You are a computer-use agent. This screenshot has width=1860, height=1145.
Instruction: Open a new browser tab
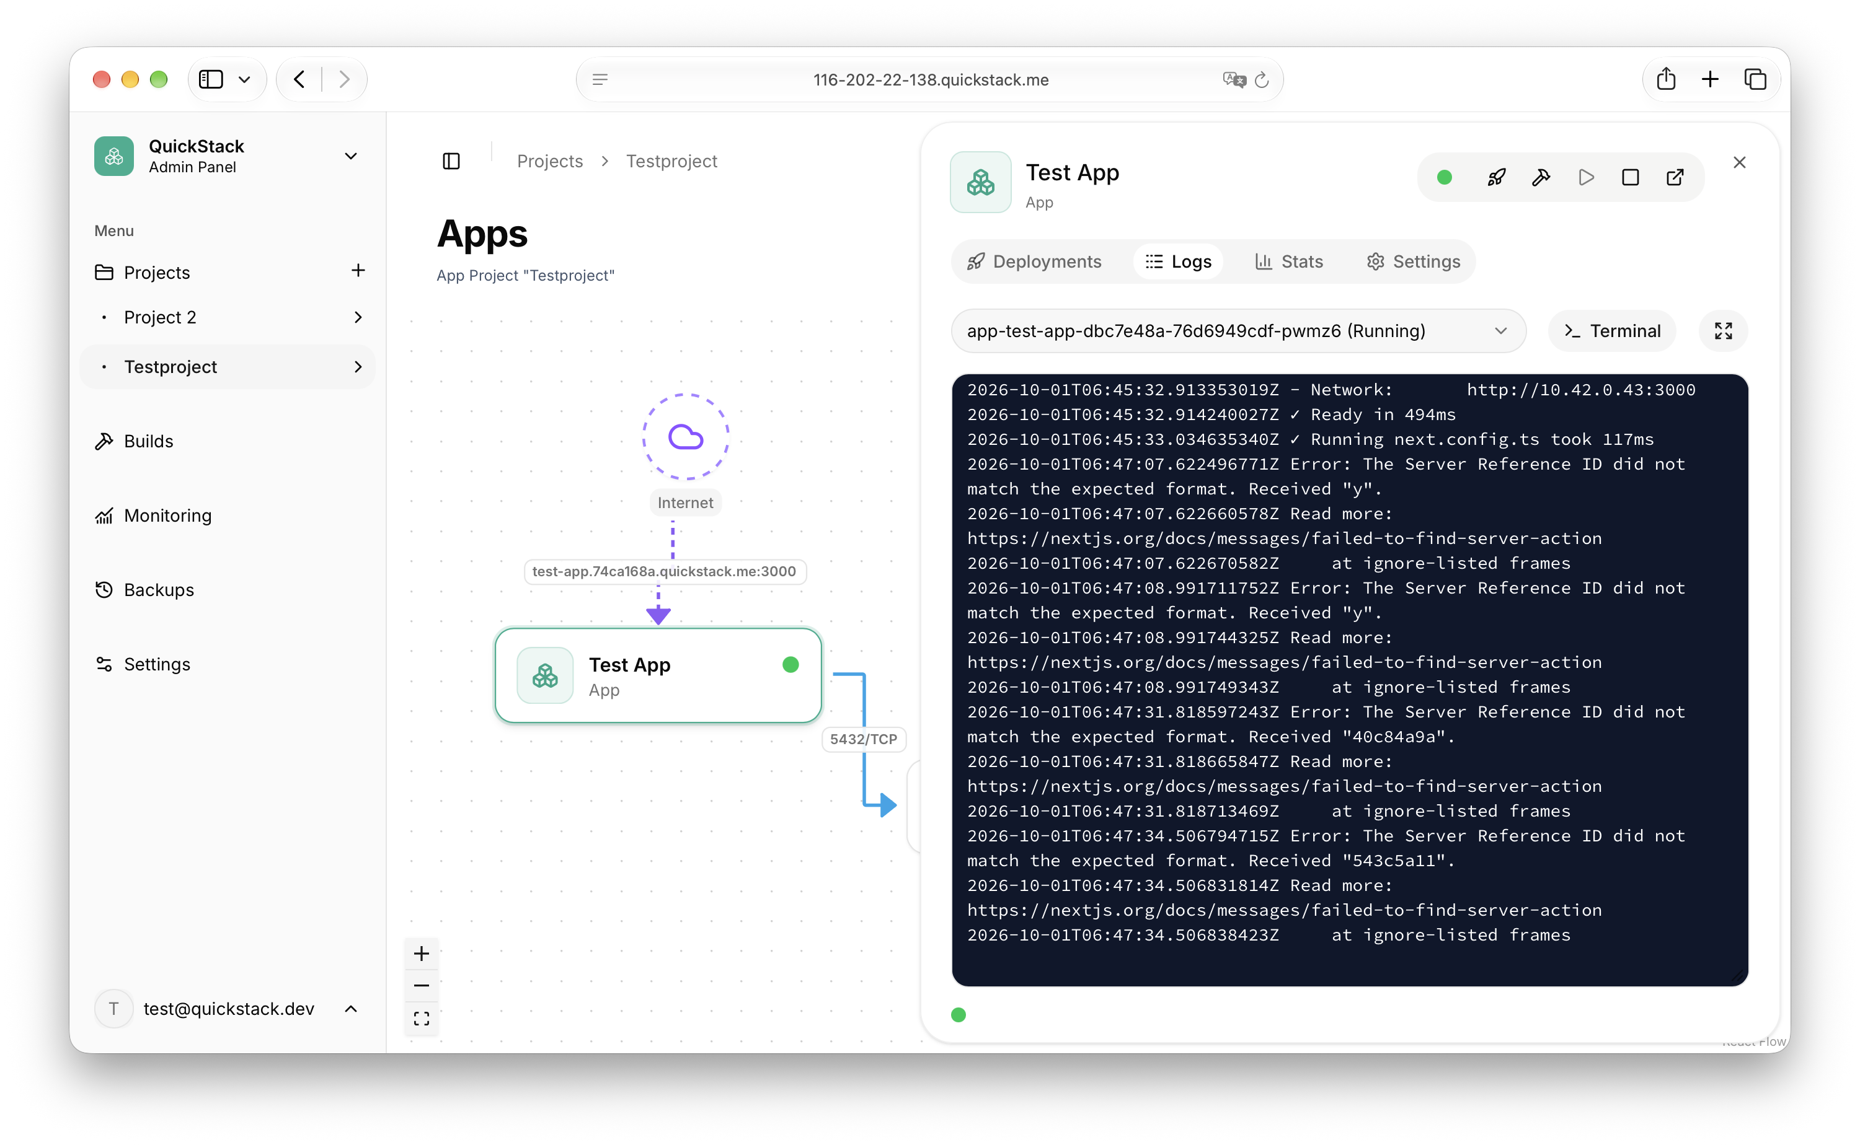click(1710, 79)
